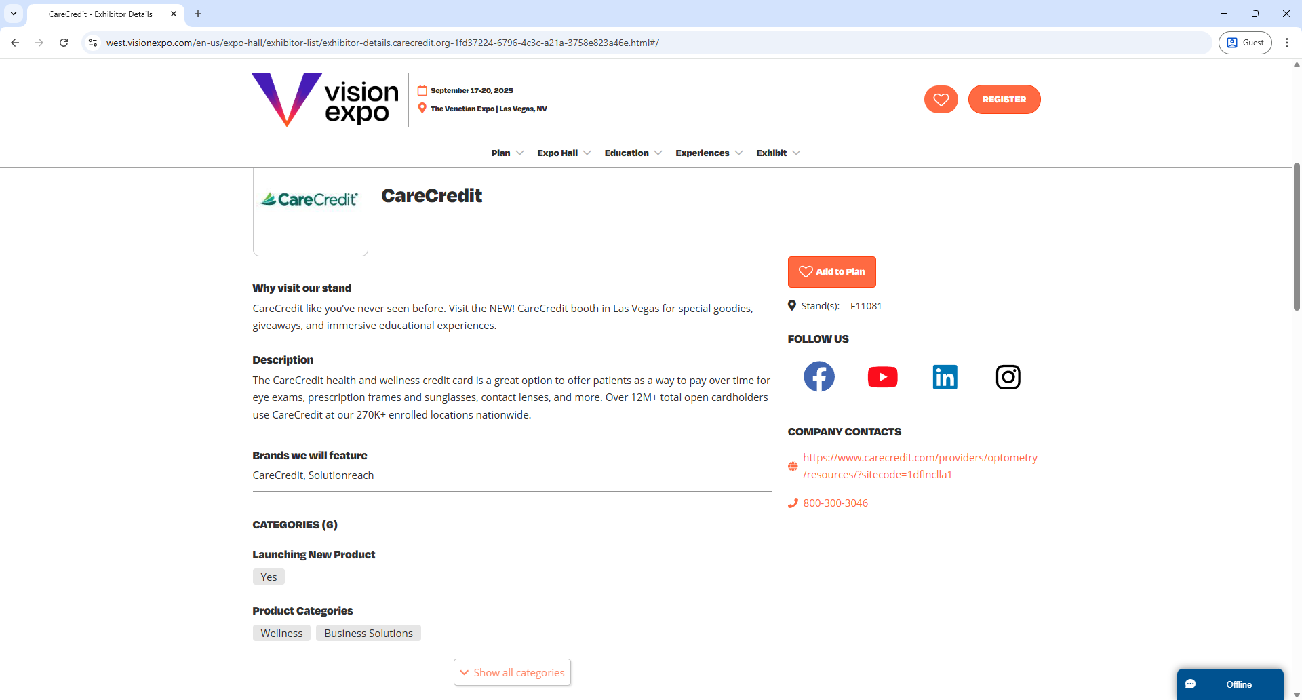Reload the page using the refresh icon
1302x700 pixels.
[63, 42]
